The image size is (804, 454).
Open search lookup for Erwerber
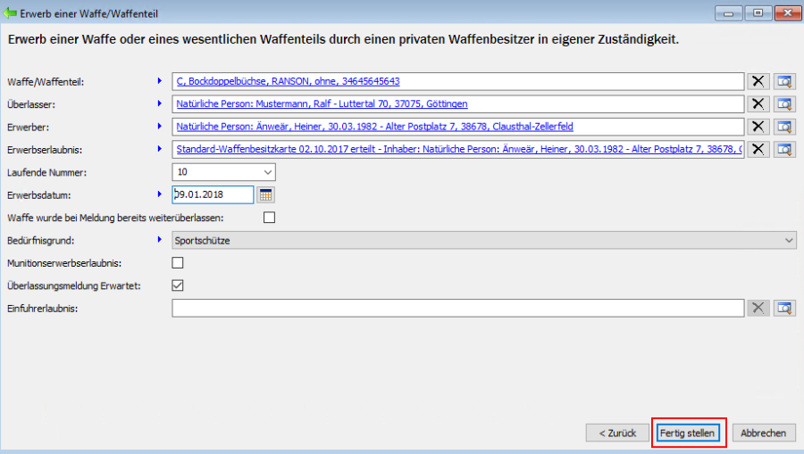[x=784, y=127]
